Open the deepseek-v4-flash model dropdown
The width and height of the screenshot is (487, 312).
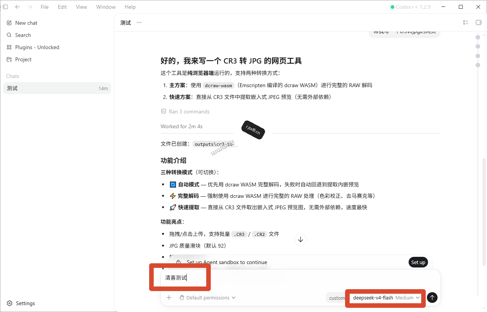pyautogui.click(x=386, y=298)
